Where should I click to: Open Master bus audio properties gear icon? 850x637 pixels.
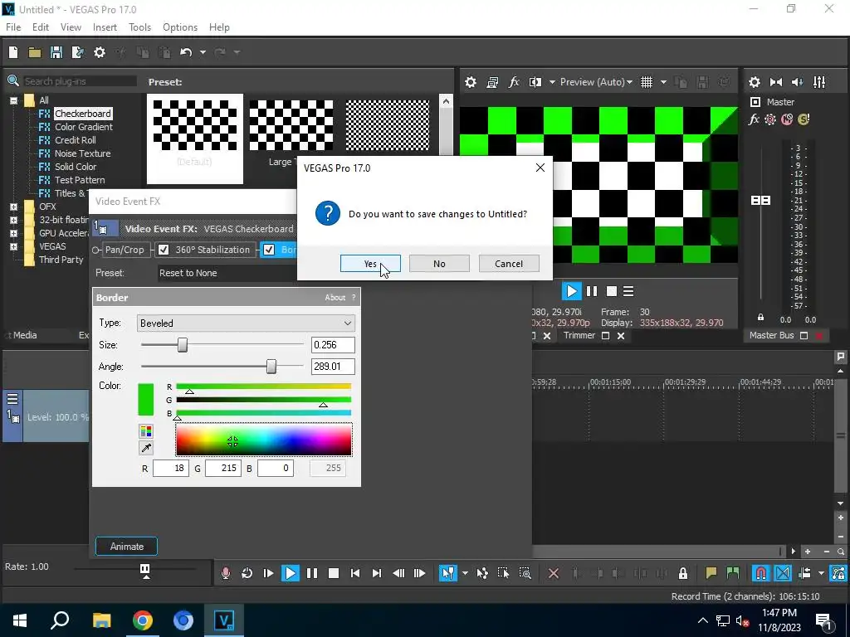[x=754, y=82]
